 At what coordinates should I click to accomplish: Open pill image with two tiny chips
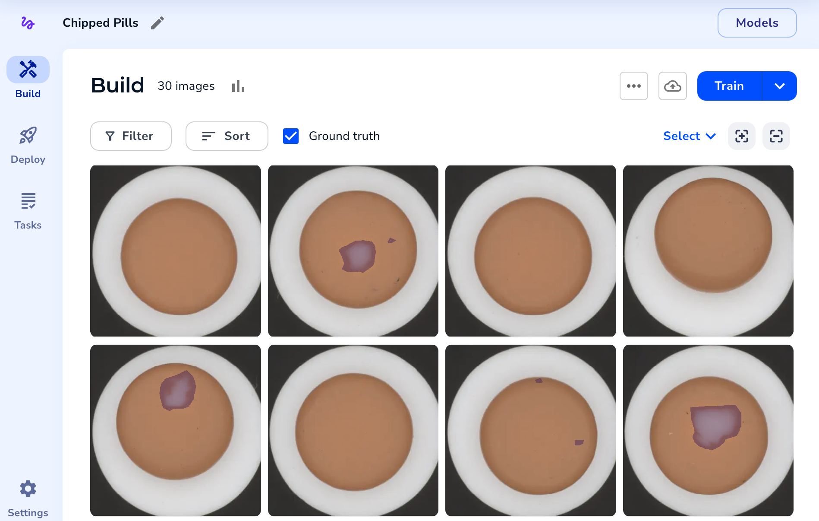point(531,430)
